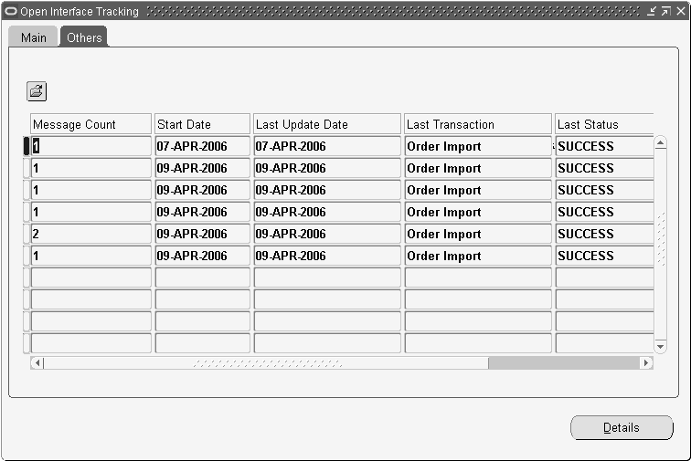This screenshot has height=461, width=691.
Task: Click SUCCESS status in the Message Count 2 row
Action: [x=604, y=234]
